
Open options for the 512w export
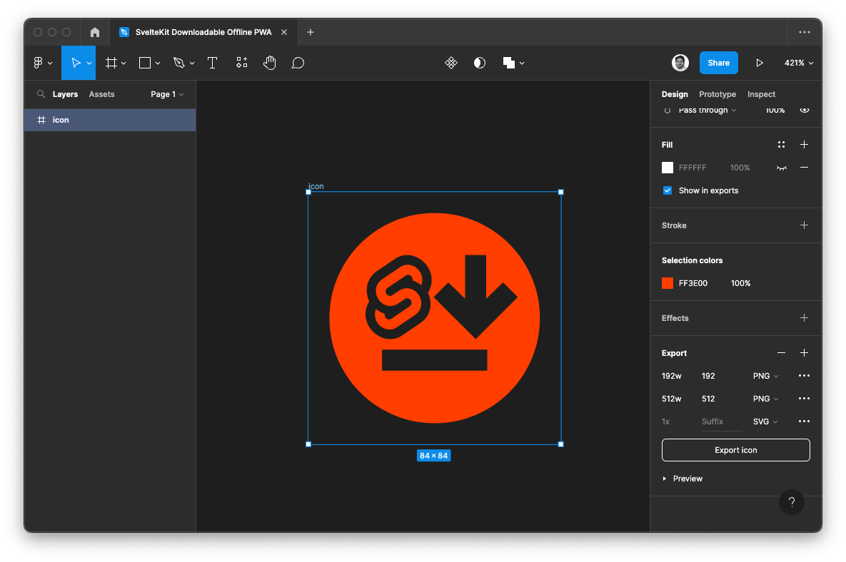[804, 399]
